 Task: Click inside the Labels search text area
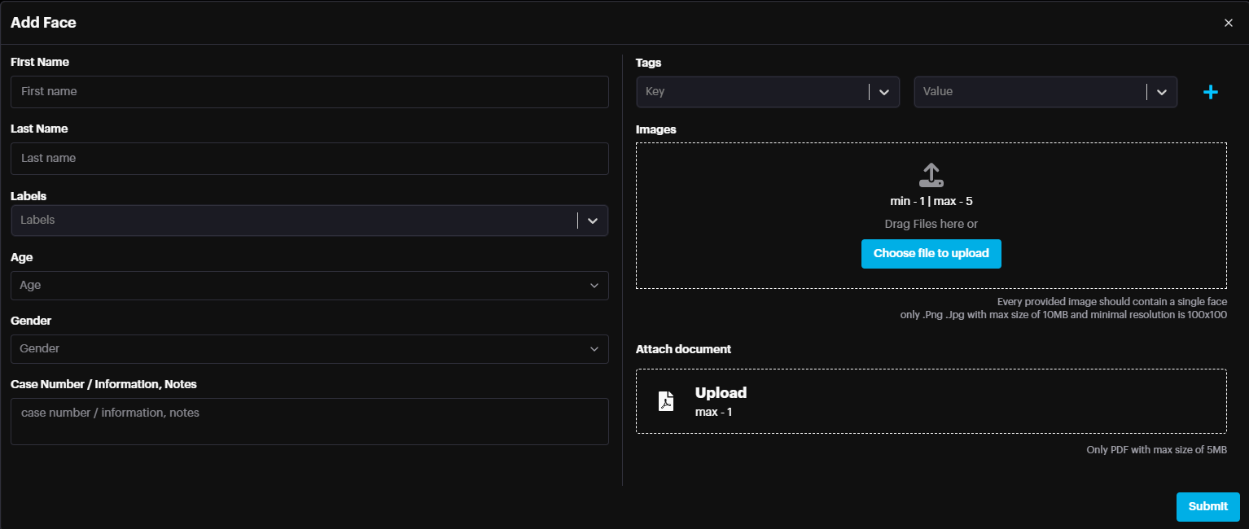pos(293,221)
